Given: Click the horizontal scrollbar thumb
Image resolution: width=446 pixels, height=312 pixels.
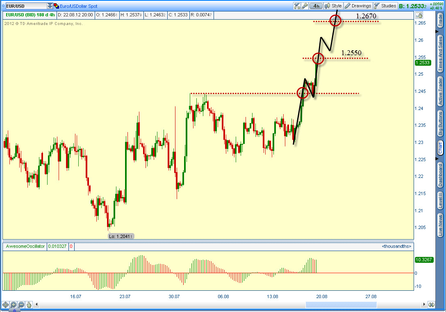Looking at the screenshot, I should [341, 305].
